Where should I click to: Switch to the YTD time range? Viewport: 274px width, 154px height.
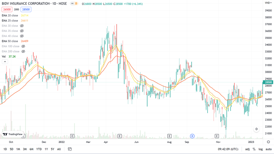[39, 149]
